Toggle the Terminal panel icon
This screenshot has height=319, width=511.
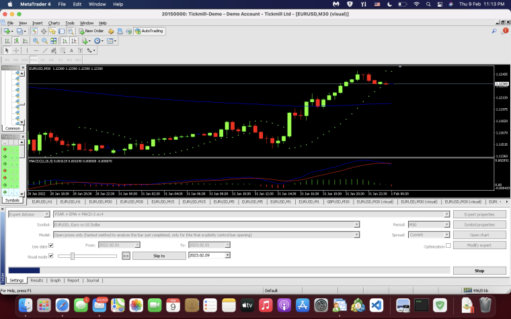(x=61, y=32)
